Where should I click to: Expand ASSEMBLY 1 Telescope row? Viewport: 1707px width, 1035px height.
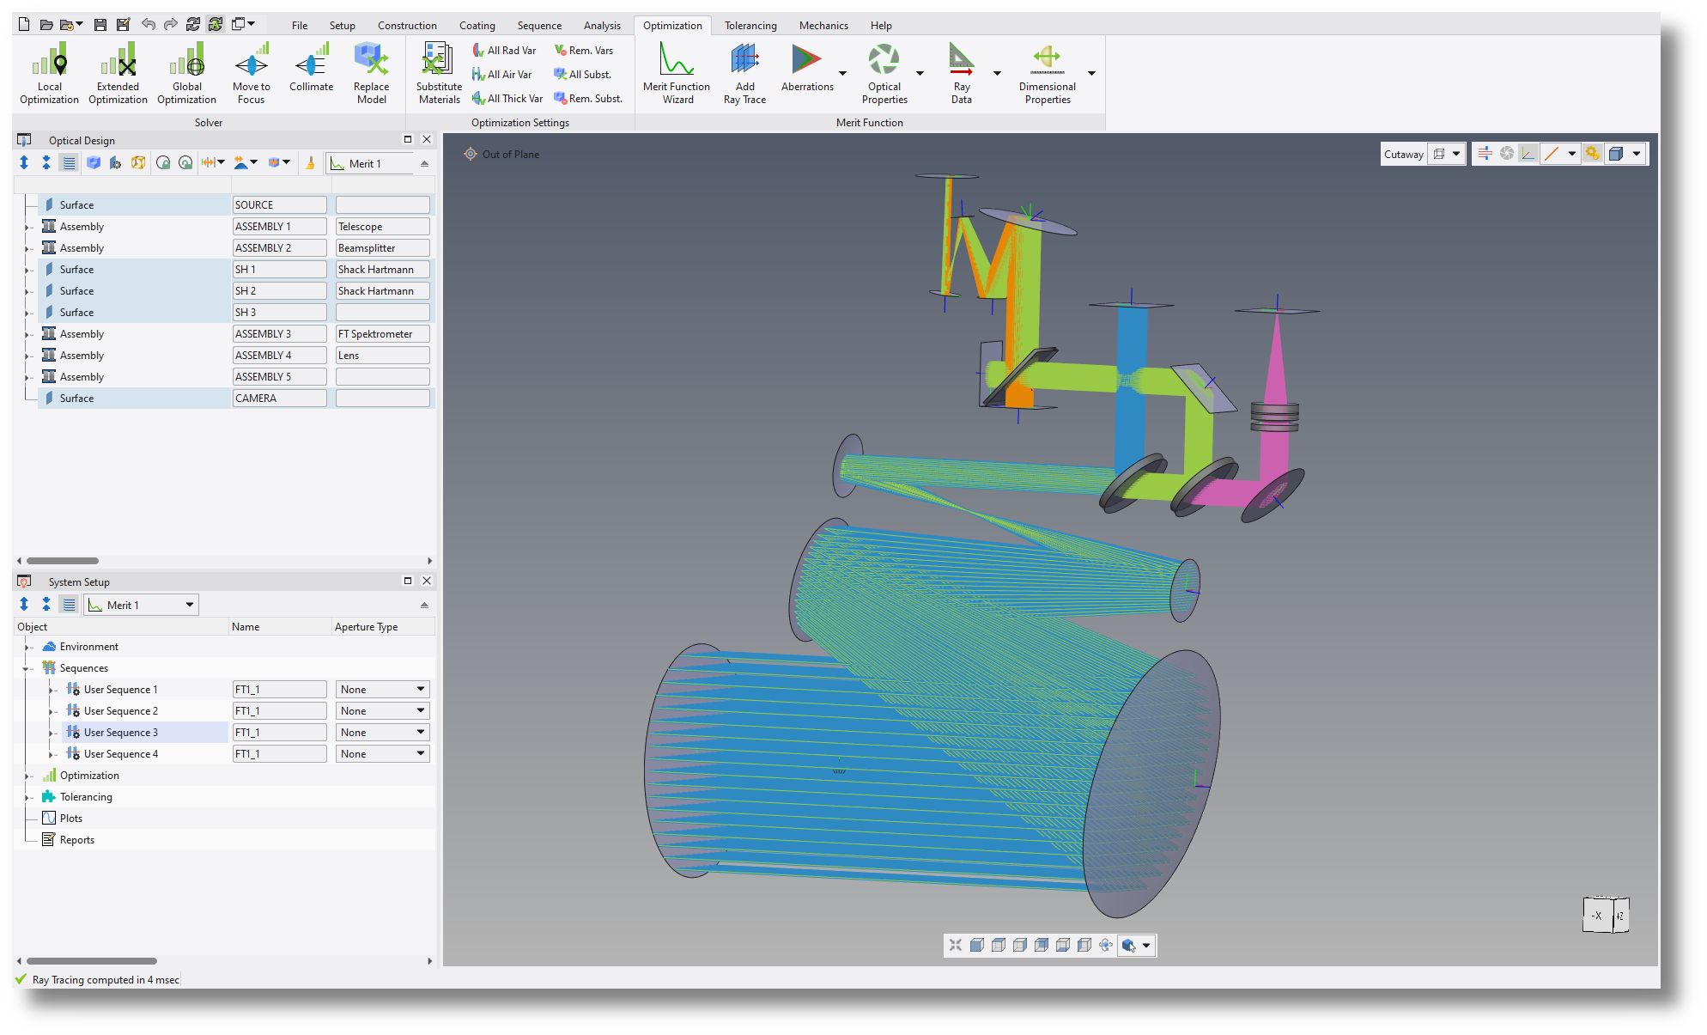click(x=27, y=227)
